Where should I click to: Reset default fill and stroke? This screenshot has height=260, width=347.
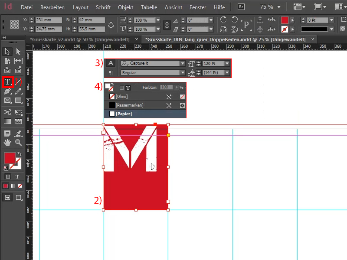(6, 168)
